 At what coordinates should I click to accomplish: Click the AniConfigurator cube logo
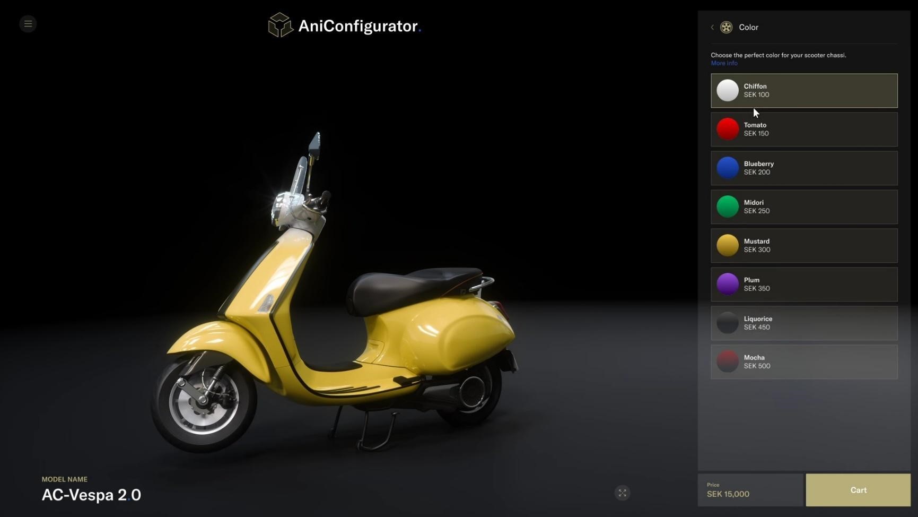[280, 25]
